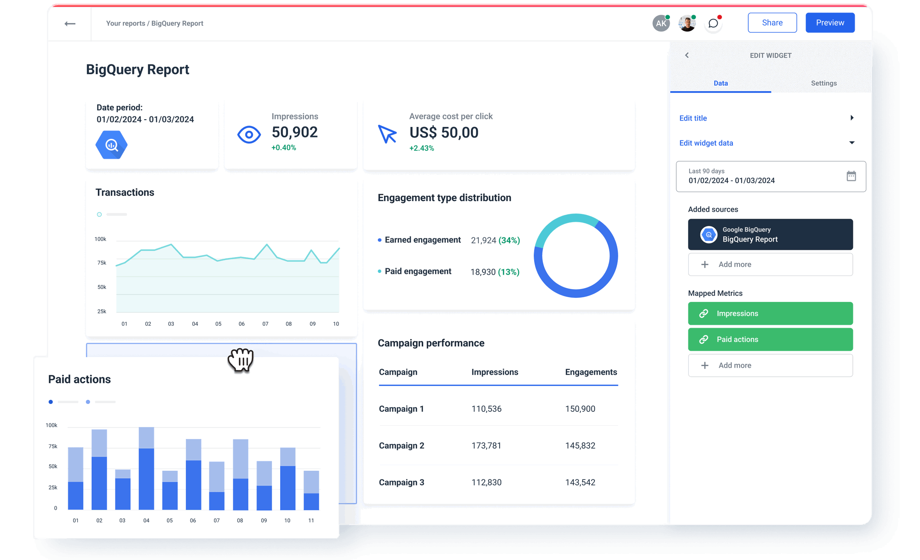Collapse the Edit widget data section

click(853, 143)
